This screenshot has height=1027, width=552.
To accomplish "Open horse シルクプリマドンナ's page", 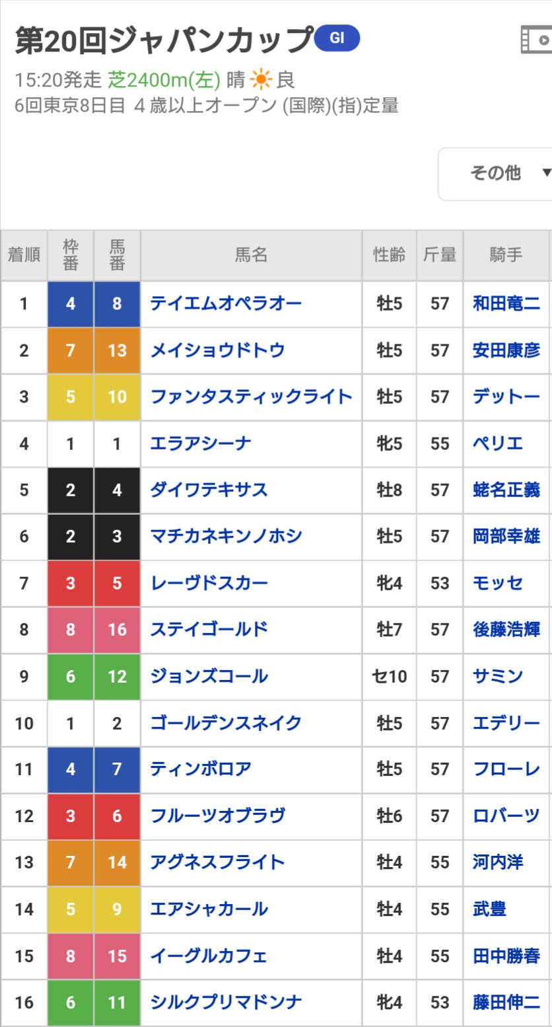I will coord(226,1002).
